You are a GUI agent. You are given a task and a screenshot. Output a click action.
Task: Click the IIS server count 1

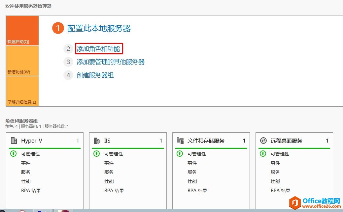161,141
